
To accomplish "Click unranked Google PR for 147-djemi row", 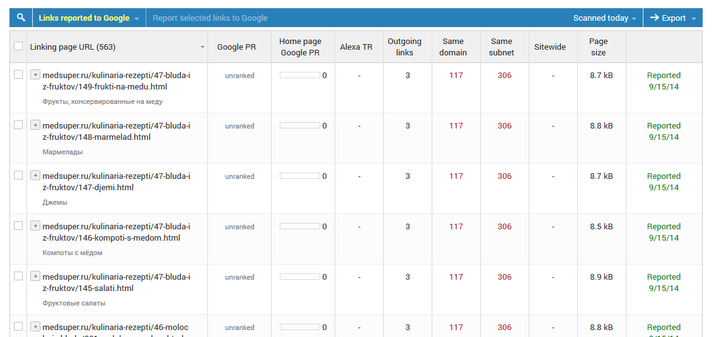I will click(239, 176).
